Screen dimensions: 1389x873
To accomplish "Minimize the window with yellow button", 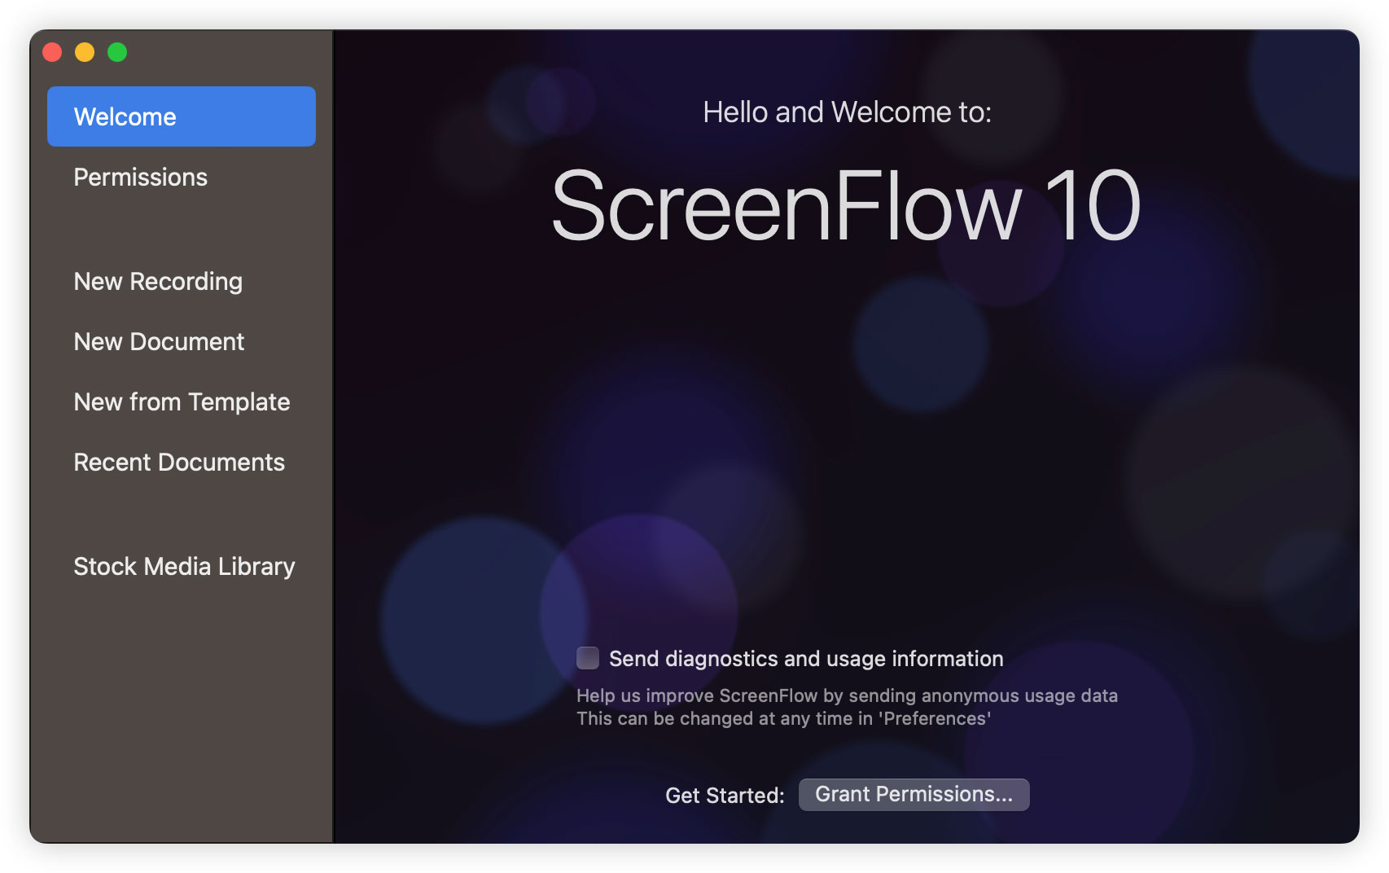I will pyautogui.click(x=85, y=52).
